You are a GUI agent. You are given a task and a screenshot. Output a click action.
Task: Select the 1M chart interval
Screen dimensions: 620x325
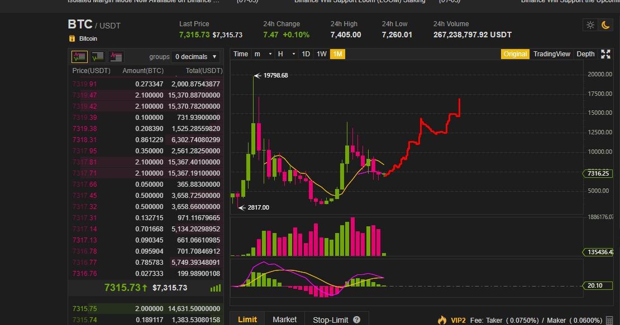[x=337, y=54]
